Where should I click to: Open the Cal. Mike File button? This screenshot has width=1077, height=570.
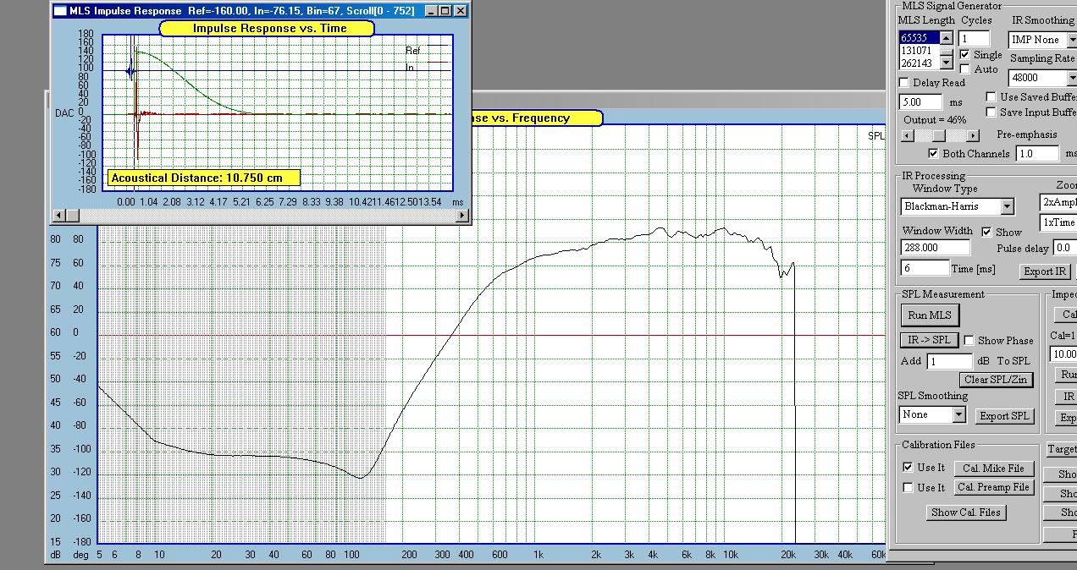pyautogui.click(x=993, y=468)
